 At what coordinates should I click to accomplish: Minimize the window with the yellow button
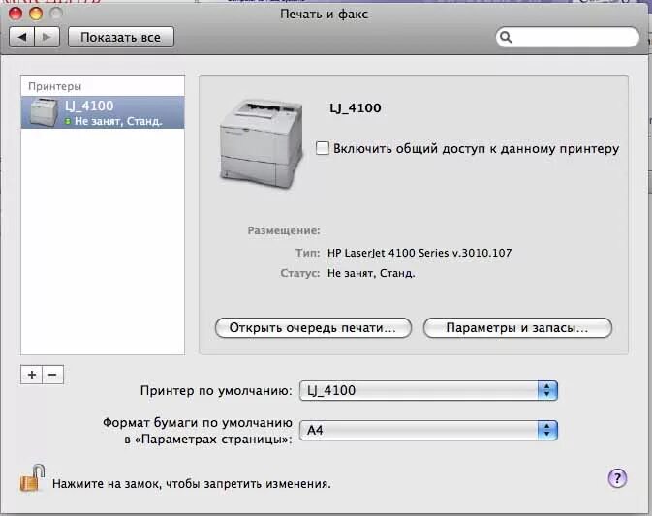pyautogui.click(x=36, y=14)
